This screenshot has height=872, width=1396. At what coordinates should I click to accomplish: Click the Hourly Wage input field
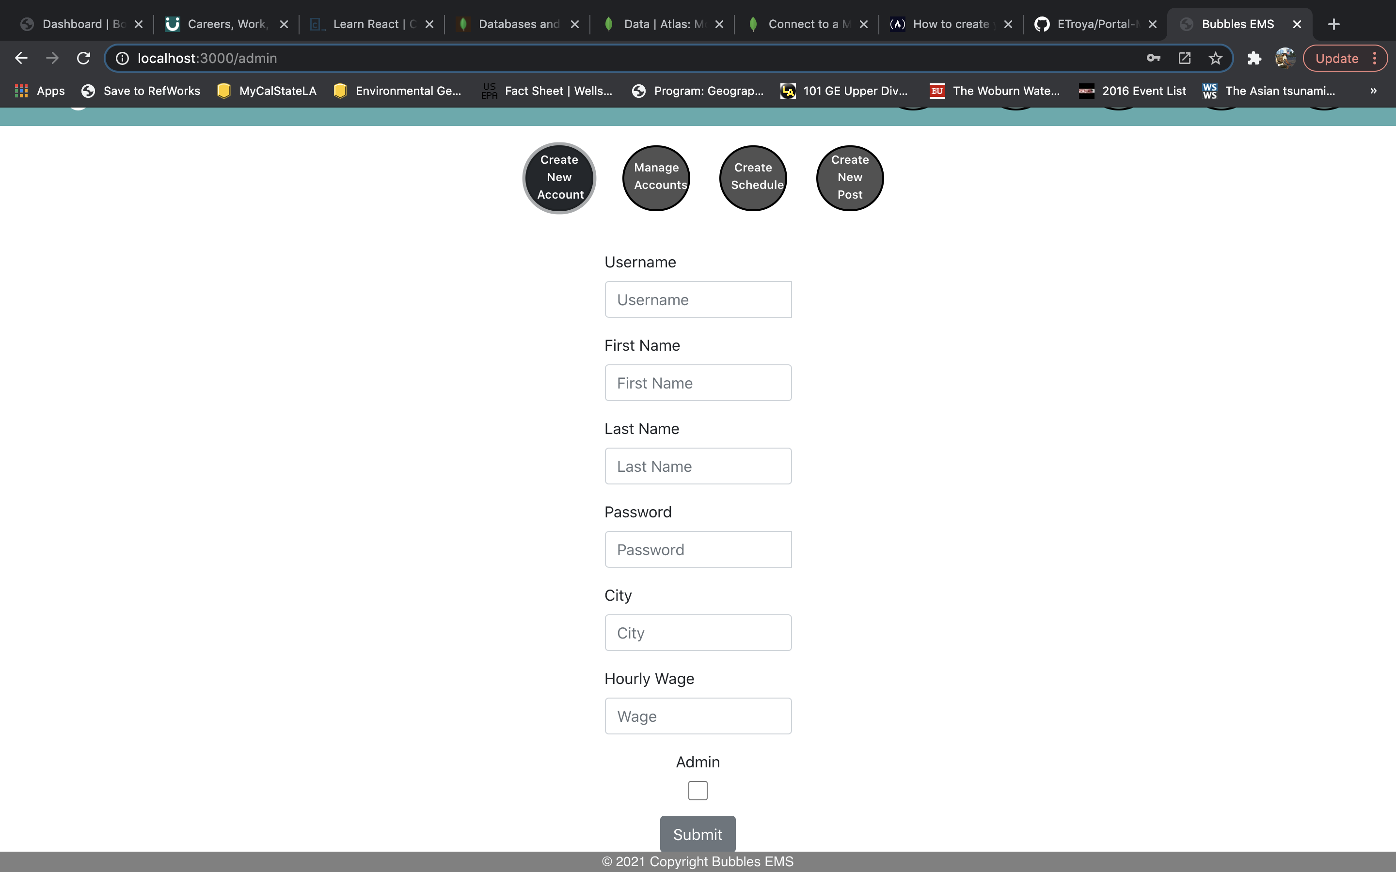coord(698,715)
